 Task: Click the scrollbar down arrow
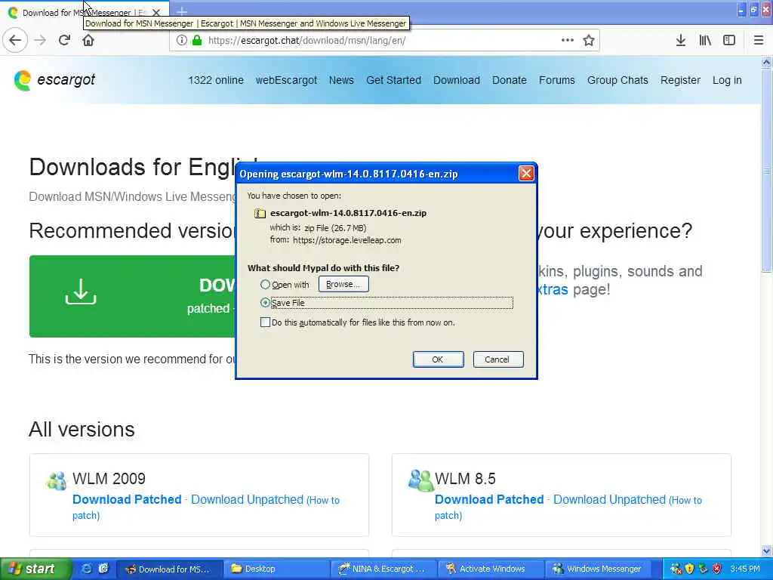click(x=766, y=551)
